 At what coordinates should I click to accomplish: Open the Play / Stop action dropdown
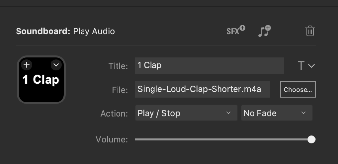point(186,113)
